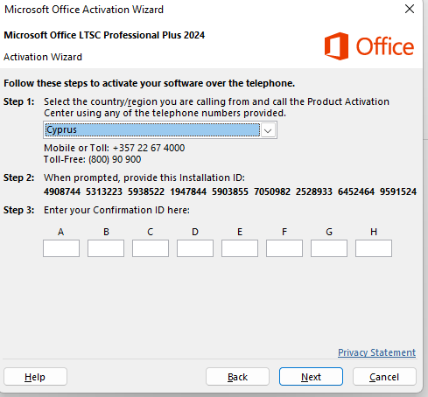This screenshot has width=428, height=397.
Task: Click the Step 2 label
Action: [18, 178]
